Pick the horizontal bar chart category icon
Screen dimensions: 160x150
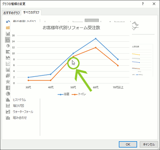click(x=8, y=52)
